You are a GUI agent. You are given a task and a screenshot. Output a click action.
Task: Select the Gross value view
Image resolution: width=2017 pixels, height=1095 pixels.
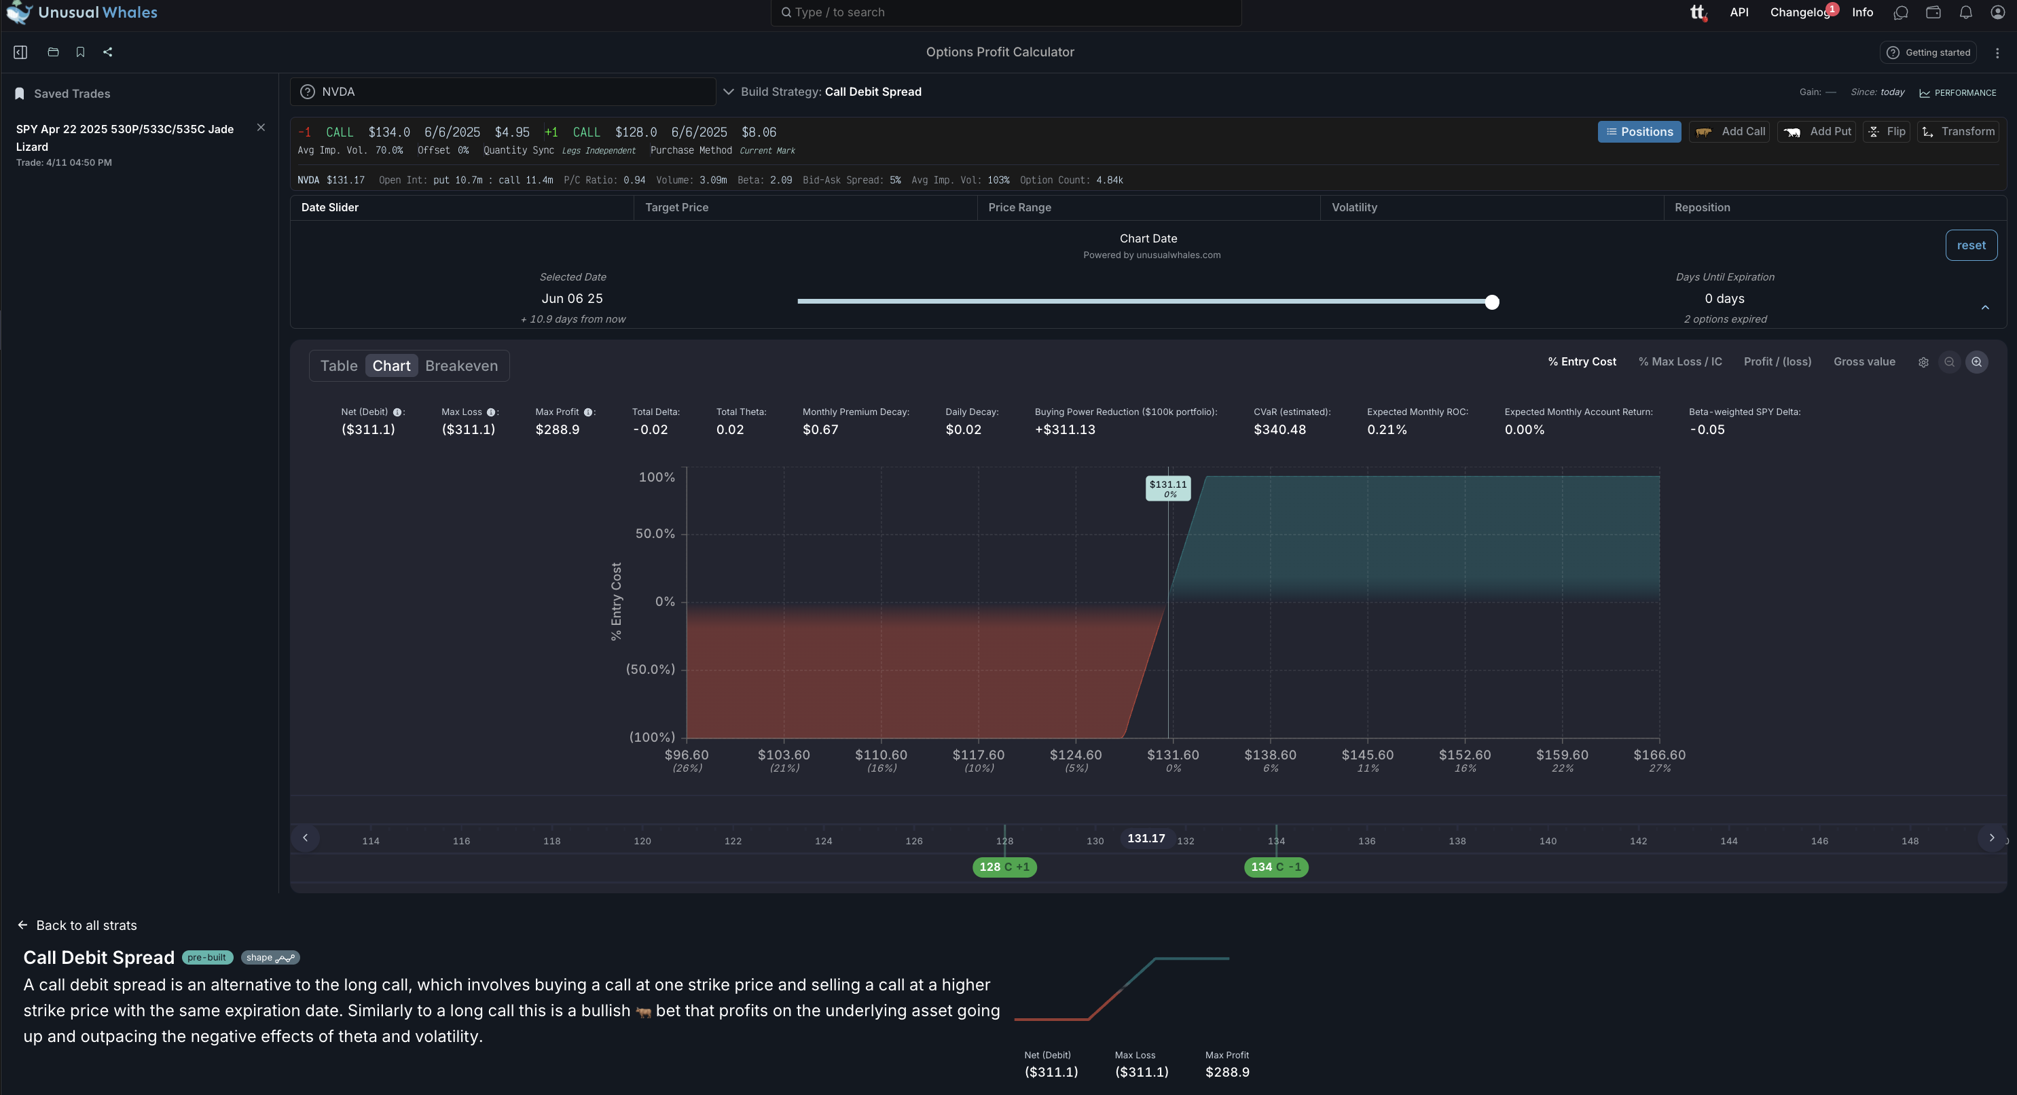[1864, 362]
